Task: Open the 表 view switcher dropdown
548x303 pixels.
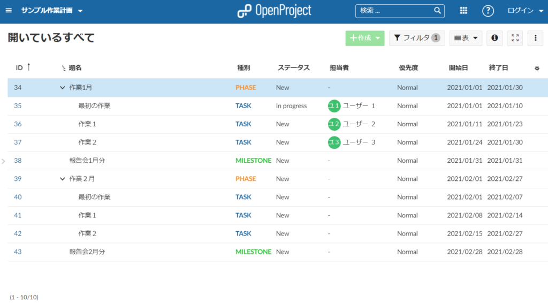Action: point(466,38)
